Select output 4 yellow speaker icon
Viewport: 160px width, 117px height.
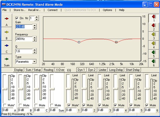(x=154, y=43)
